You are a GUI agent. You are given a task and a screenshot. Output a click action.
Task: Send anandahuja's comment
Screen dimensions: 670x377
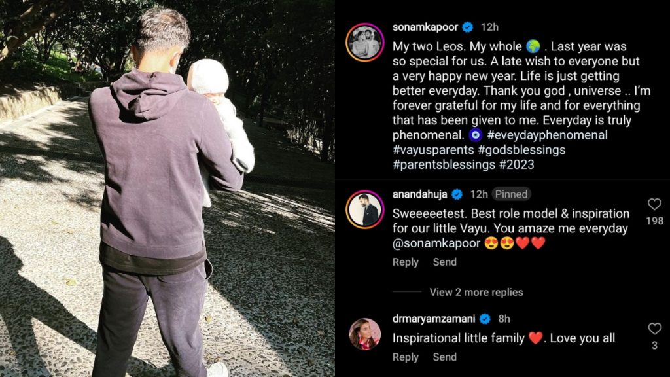444,262
